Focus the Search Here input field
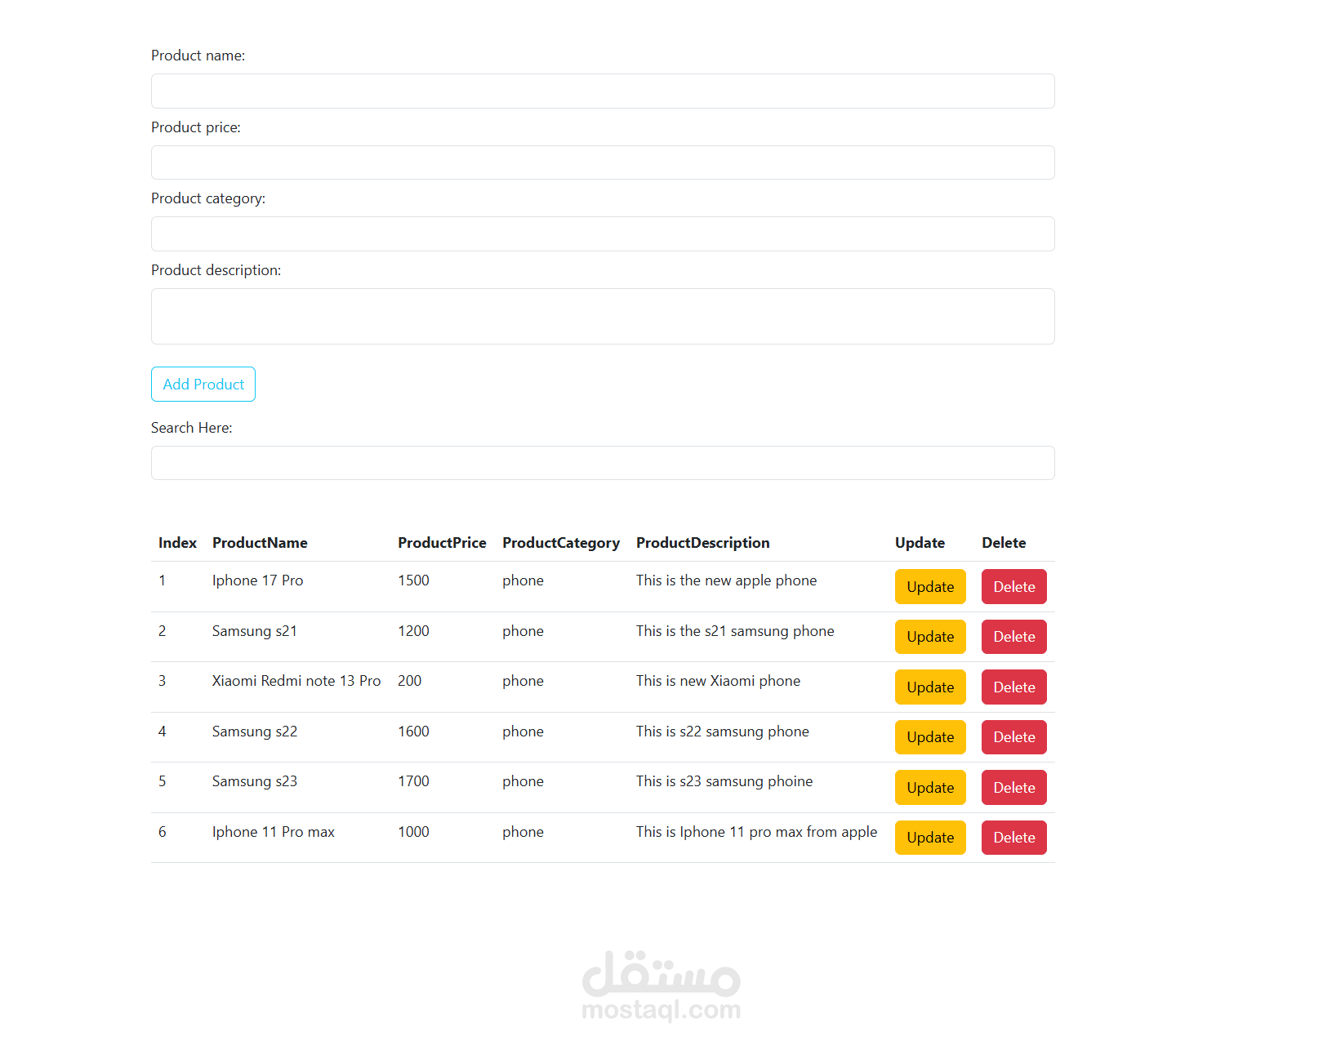The width and height of the screenshot is (1323, 1045). pyautogui.click(x=603, y=463)
